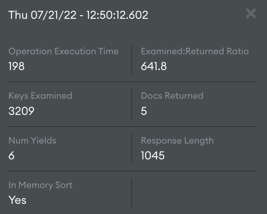This screenshot has height=214, width=267.
Task: Click vertical divider between Num Yields and Response Length
Action: [132, 148]
